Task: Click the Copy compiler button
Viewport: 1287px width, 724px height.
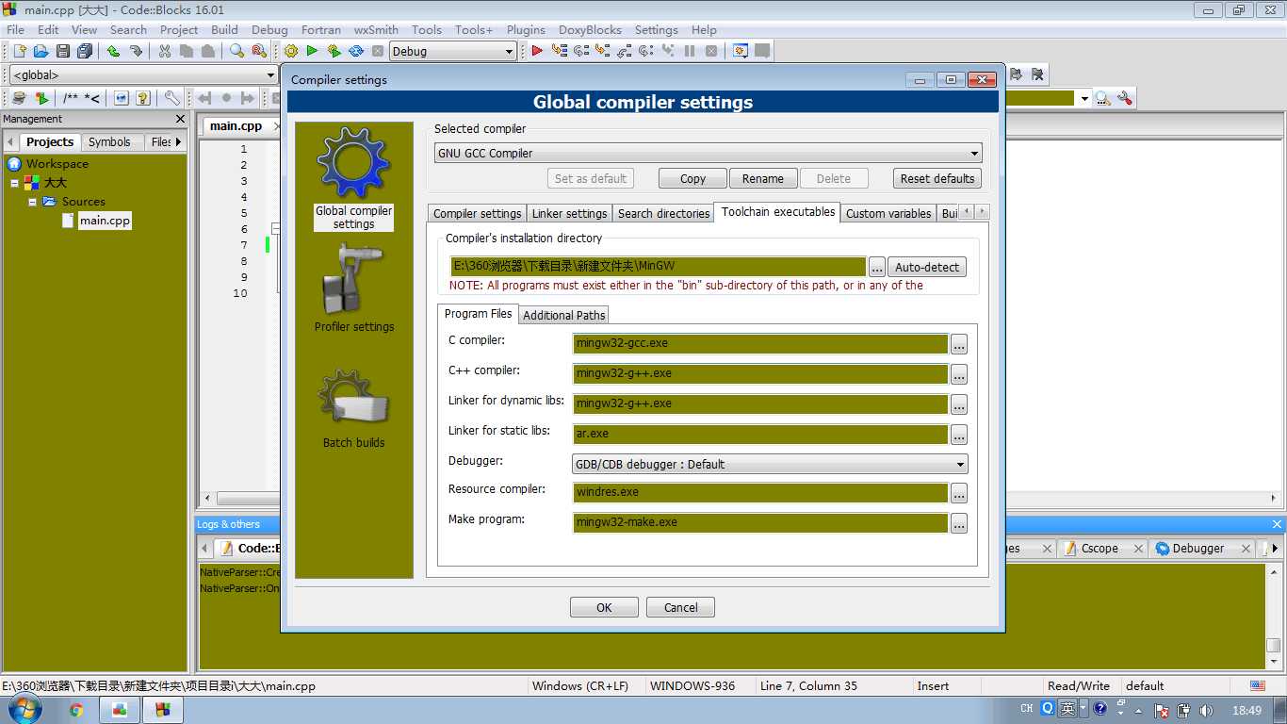Action: (692, 178)
